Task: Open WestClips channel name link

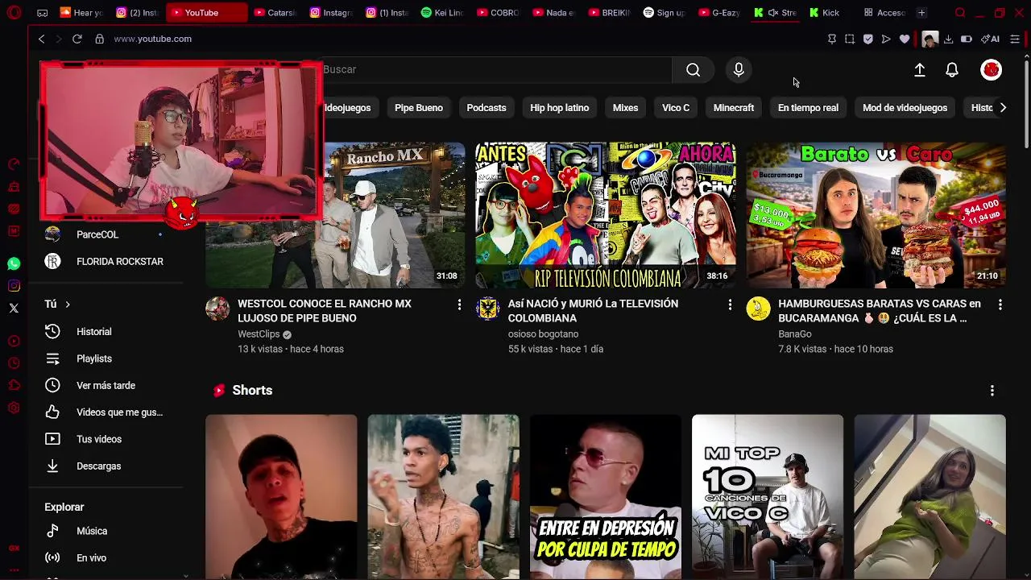Action: coord(259,334)
